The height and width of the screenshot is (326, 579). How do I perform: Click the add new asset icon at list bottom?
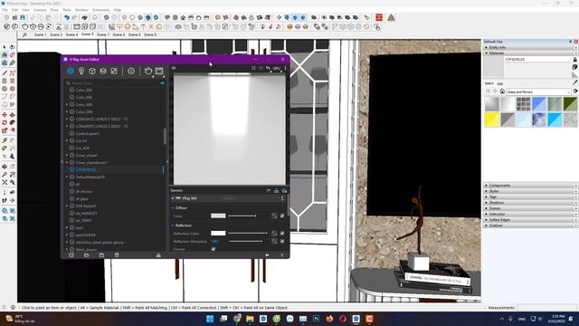[71, 255]
